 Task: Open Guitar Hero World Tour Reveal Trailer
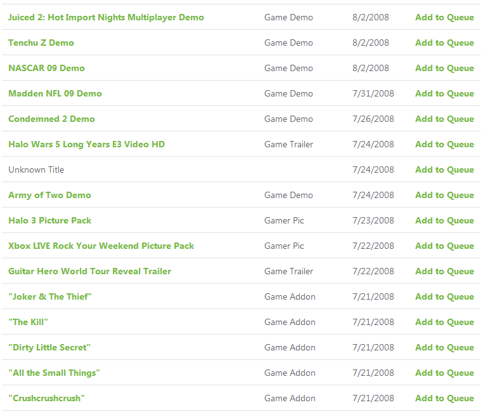click(x=89, y=271)
